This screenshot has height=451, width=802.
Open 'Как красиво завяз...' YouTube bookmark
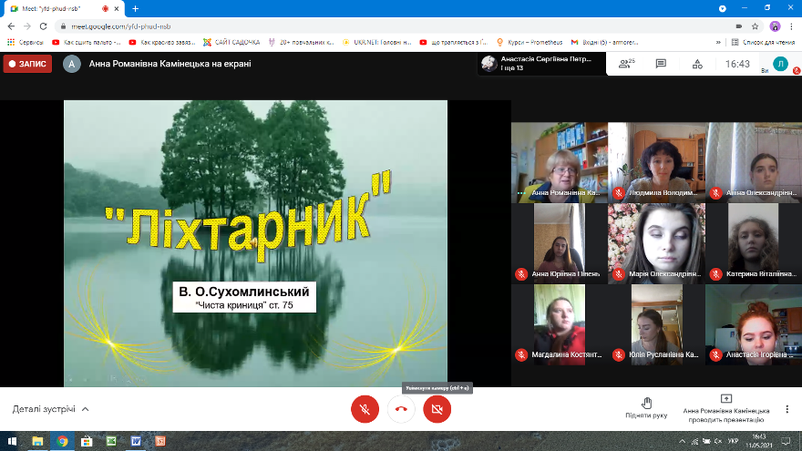point(162,43)
